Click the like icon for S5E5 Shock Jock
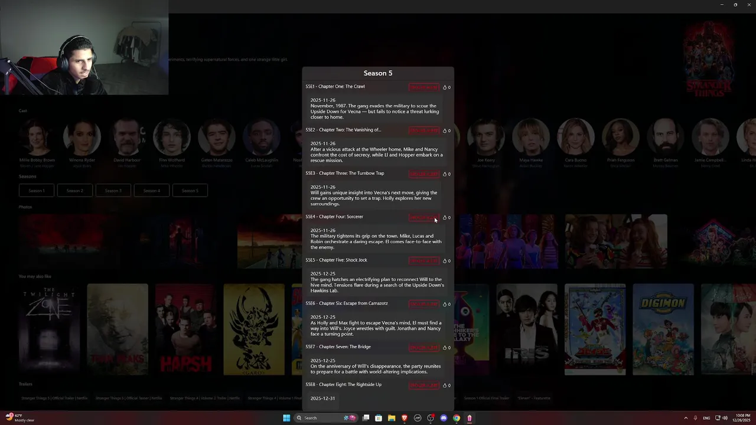Viewport: 756px width, 425px height. 445,261
